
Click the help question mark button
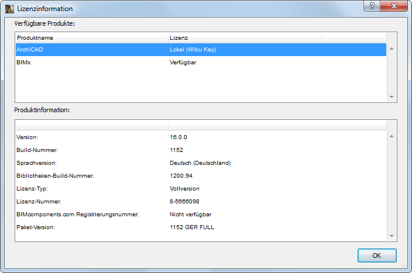pyautogui.click(x=372, y=6)
